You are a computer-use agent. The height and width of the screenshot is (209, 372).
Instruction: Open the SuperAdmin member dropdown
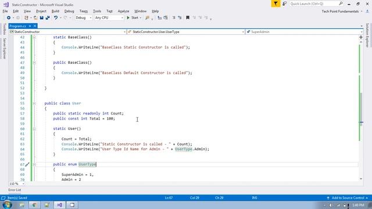point(305,32)
